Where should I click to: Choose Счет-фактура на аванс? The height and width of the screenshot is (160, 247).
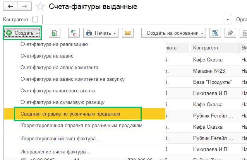84,56
